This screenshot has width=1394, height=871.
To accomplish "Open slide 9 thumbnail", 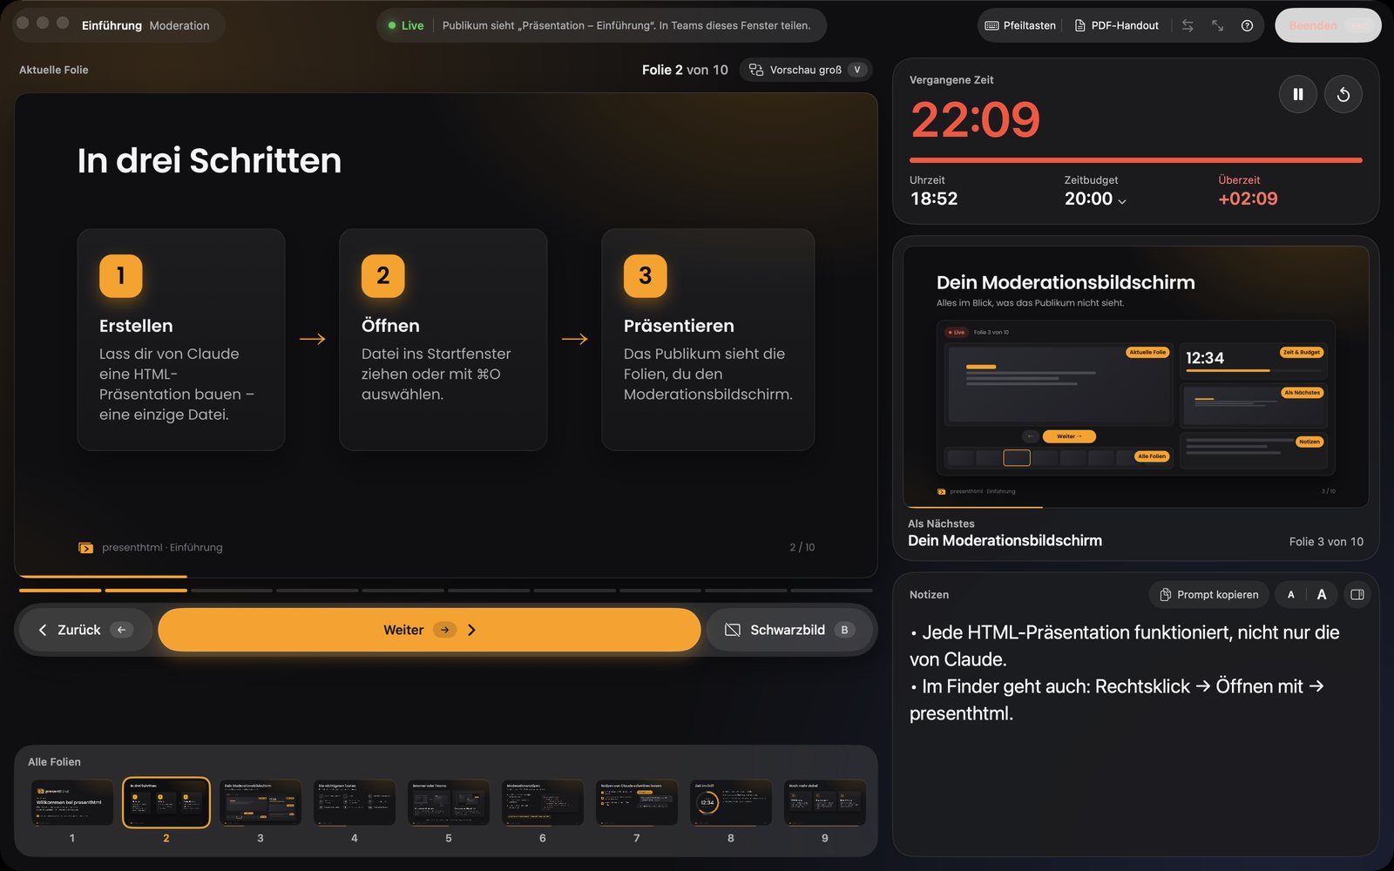I will point(825,802).
